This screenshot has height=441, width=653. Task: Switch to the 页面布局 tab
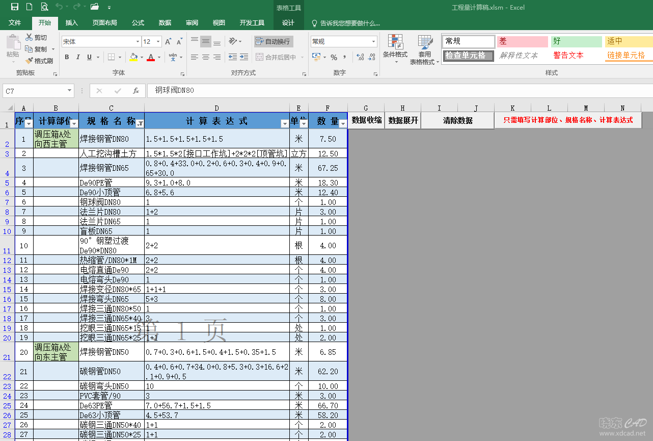click(104, 23)
